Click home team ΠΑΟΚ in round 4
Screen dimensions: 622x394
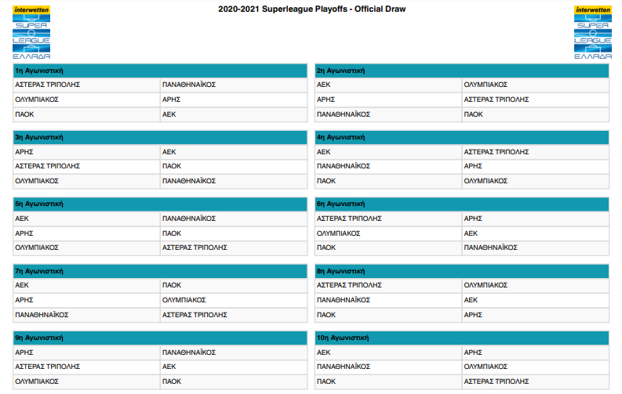tap(326, 181)
